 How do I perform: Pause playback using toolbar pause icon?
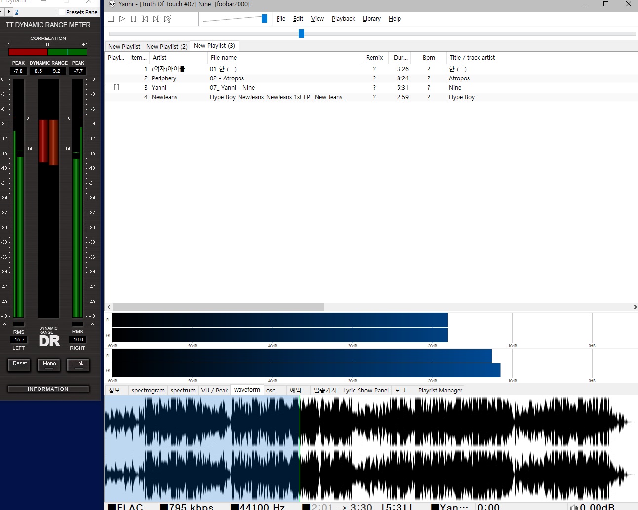(133, 19)
